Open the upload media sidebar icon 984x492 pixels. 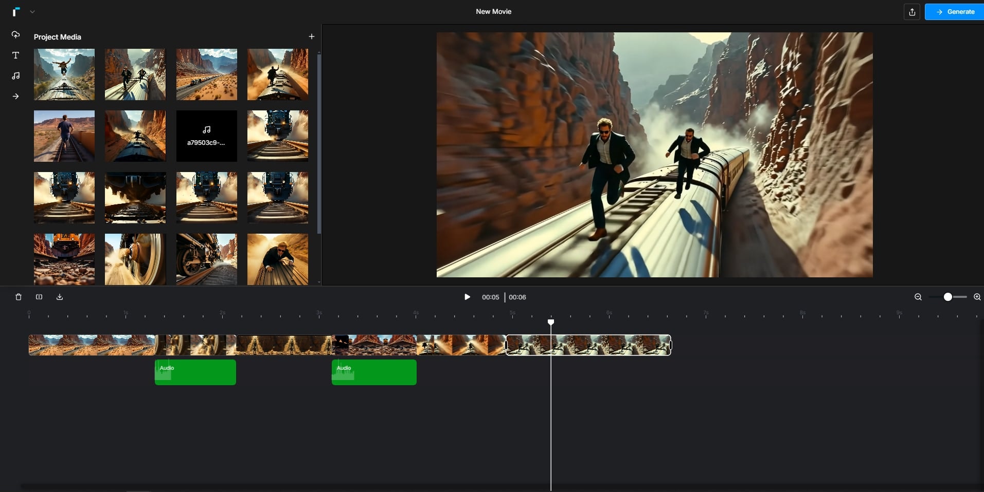point(16,34)
